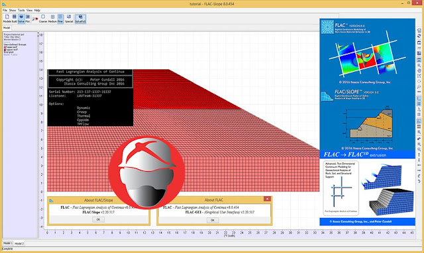Click the User-defined Groups heading

(x=15, y=44)
